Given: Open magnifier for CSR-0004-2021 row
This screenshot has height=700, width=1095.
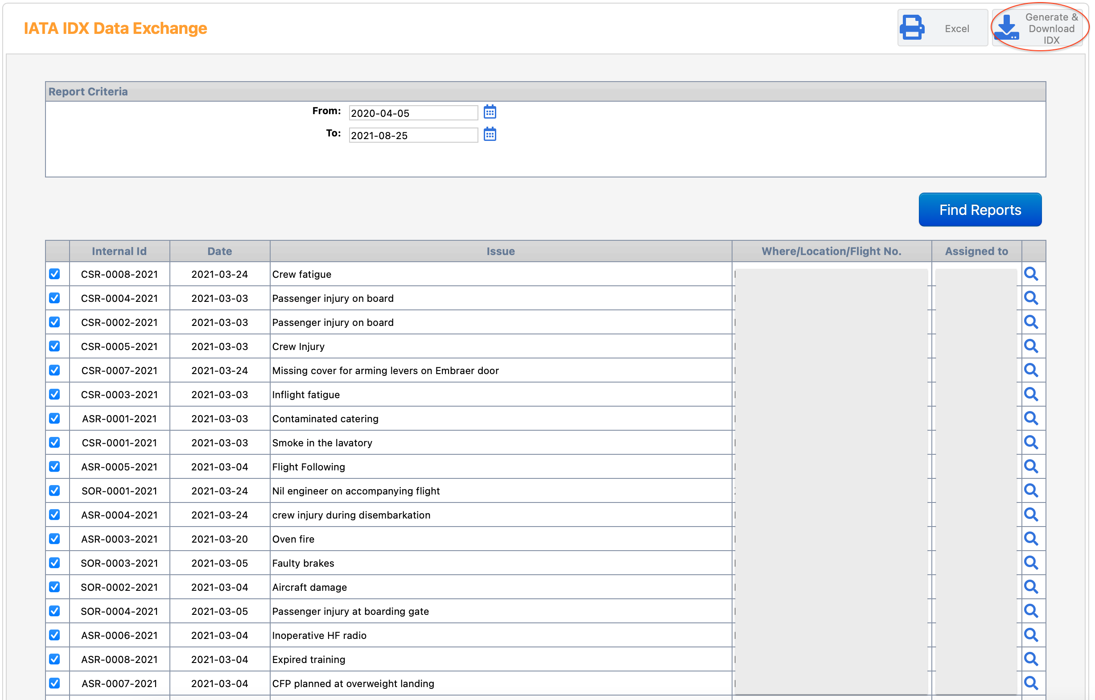Looking at the screenshot, I should (1031, 298).
